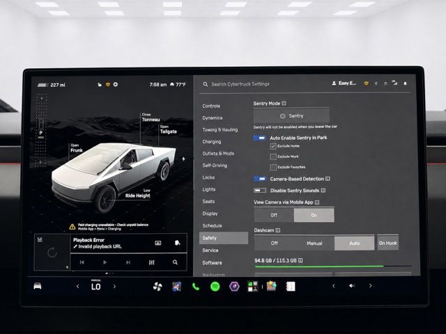Open the Dynamics settings menu
Viewport: 446px width, 334px height.
[x=213, y=118]
